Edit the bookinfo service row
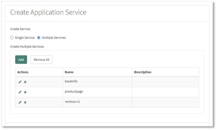This screenshot has height=130, width=217. coord(20,82)
